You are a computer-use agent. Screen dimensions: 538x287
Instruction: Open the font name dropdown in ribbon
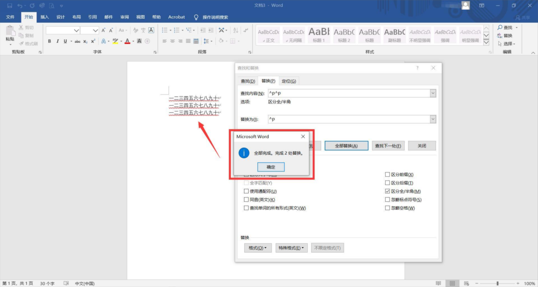[x=76, y=31]
